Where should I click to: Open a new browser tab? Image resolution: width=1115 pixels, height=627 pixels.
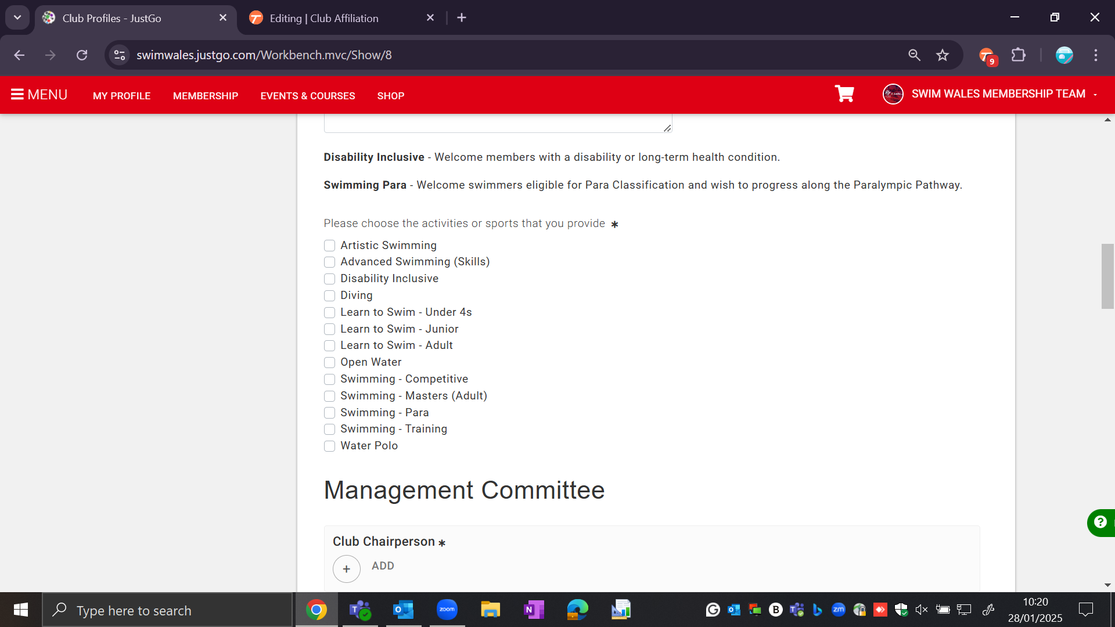click(462, 18)
